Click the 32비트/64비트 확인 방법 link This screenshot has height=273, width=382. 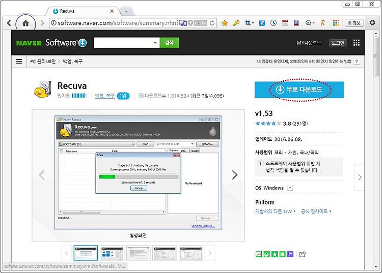(304, 62)
